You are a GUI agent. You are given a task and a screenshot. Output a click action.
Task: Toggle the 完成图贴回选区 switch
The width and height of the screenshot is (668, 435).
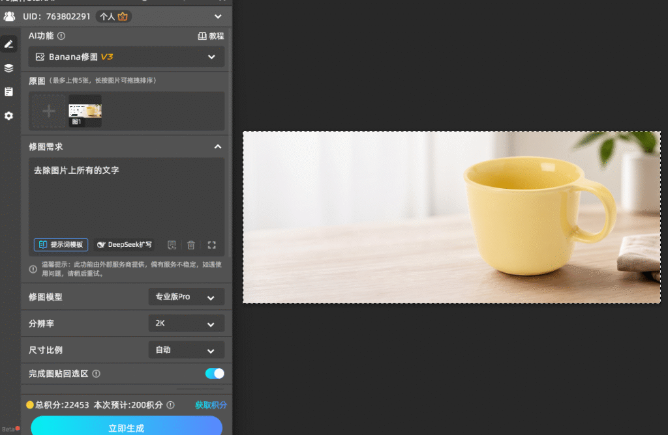tap(214, 373)
